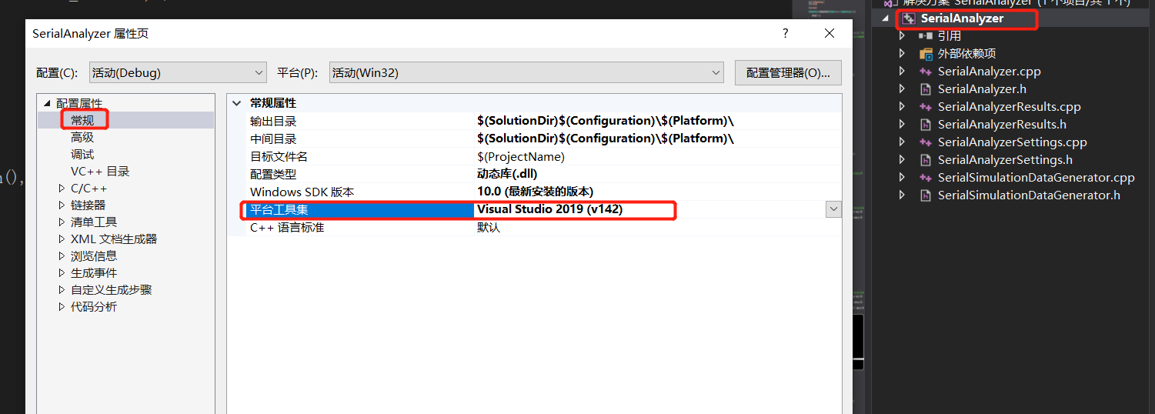Click the 动态库(.dll) value field

507,174
